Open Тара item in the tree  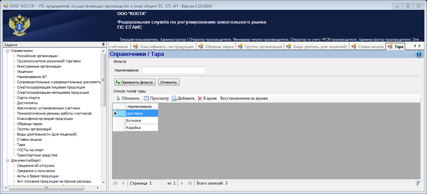click(21, 145)
